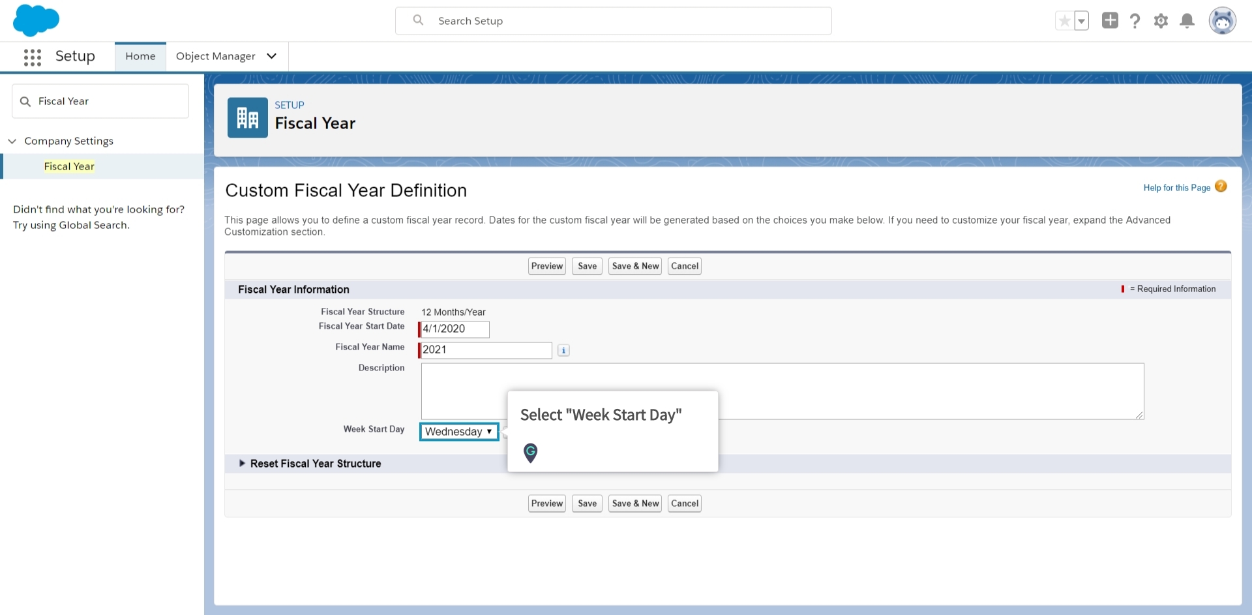Open the global actions plus icon
The image size is (1252, 615).
coord(1109,20)
